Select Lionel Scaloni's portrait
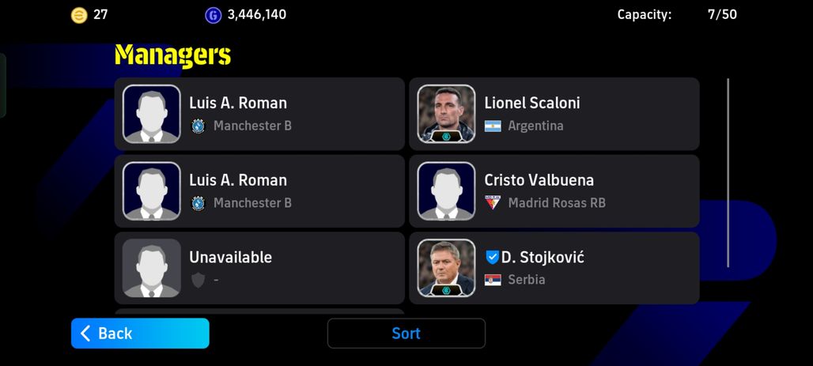Viewport: 813px width, 366px height. coord(446,114)
